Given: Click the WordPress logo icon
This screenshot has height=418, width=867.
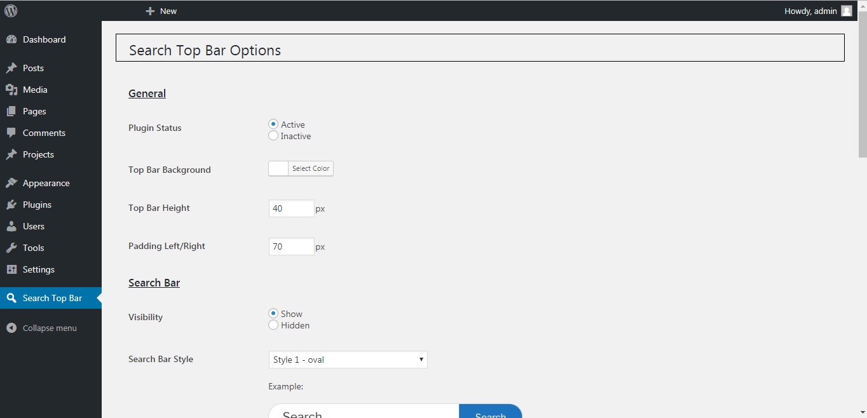Looking at the screenshot, I should pyautogui.click(x=11, y=11).
